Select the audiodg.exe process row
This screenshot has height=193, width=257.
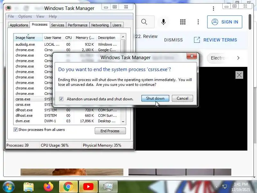(67, 44)
